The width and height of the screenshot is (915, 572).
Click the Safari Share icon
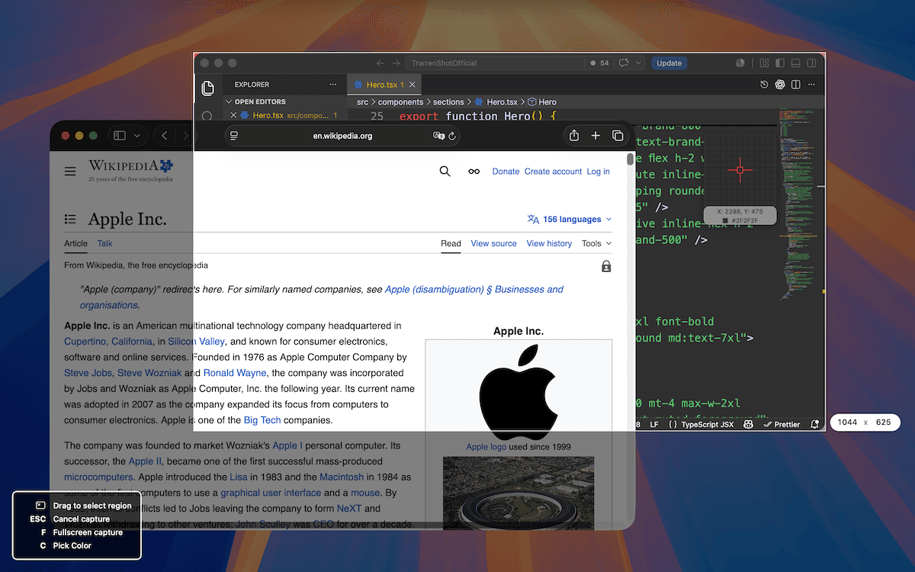[574, 136]
